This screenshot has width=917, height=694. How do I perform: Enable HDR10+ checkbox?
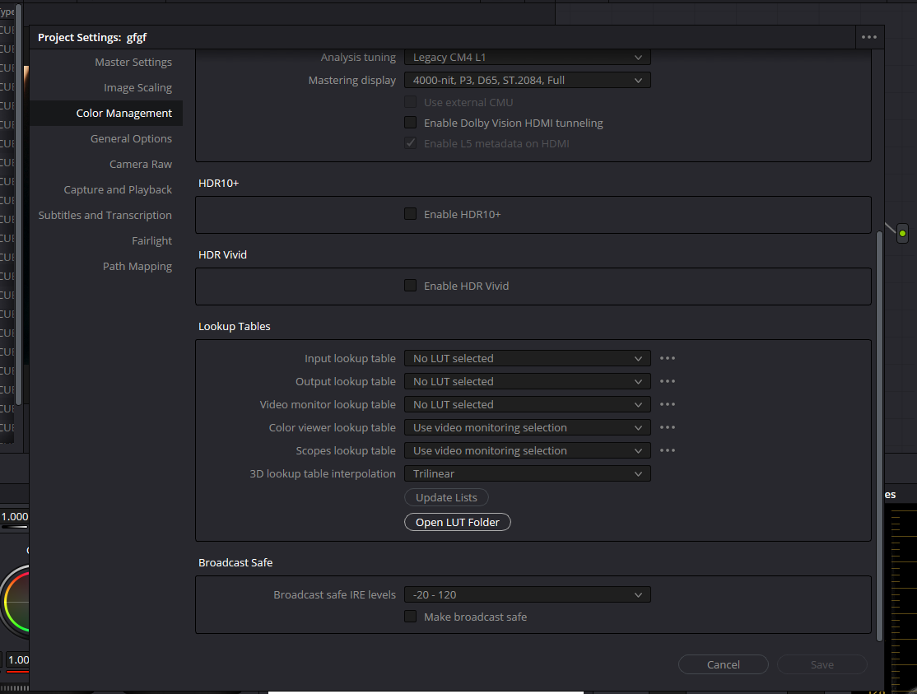pos(411,214)
